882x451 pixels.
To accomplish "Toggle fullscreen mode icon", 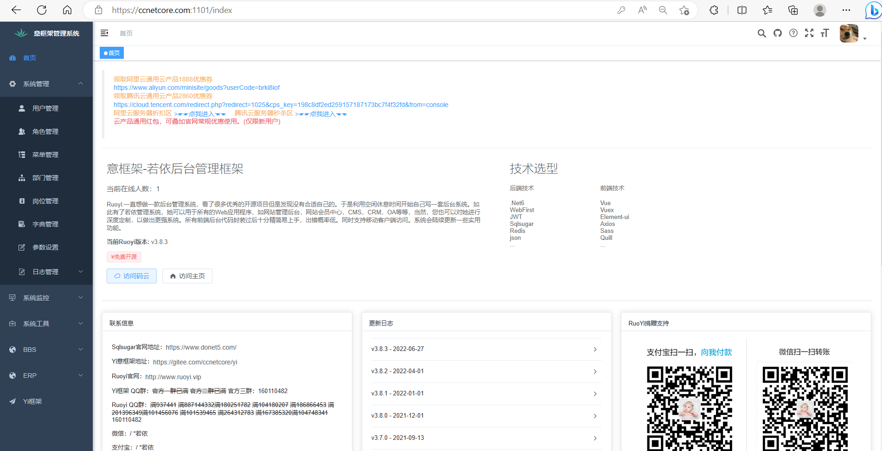I will coord(809,33).
